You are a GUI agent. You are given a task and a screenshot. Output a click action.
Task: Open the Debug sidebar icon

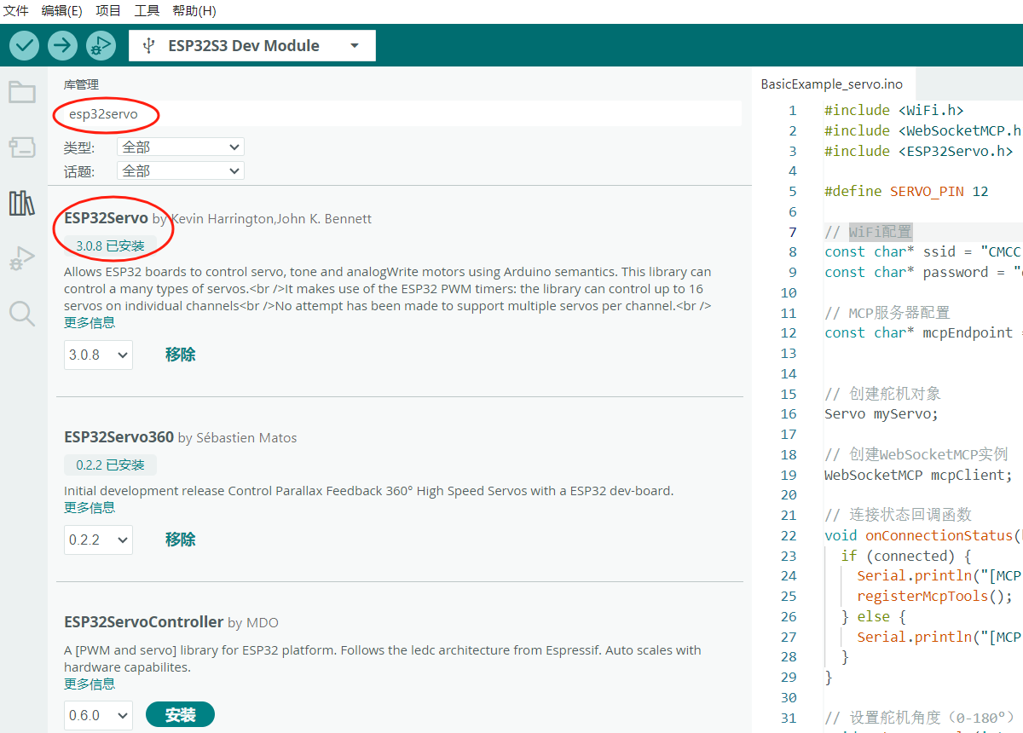click(x=22, y=258)
